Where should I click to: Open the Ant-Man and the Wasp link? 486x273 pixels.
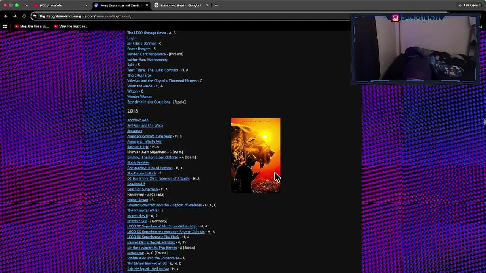point(145,126)
